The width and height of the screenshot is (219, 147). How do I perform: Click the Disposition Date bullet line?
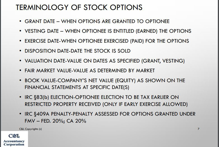pos(77,51)
